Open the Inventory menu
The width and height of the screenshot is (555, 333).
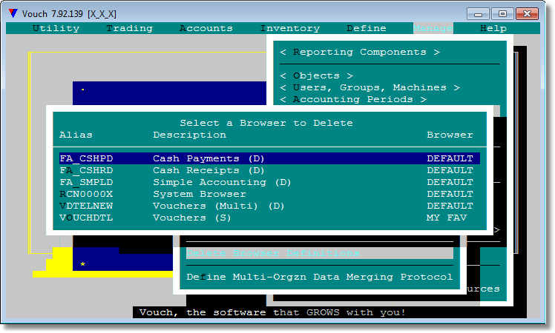(290, 28)
